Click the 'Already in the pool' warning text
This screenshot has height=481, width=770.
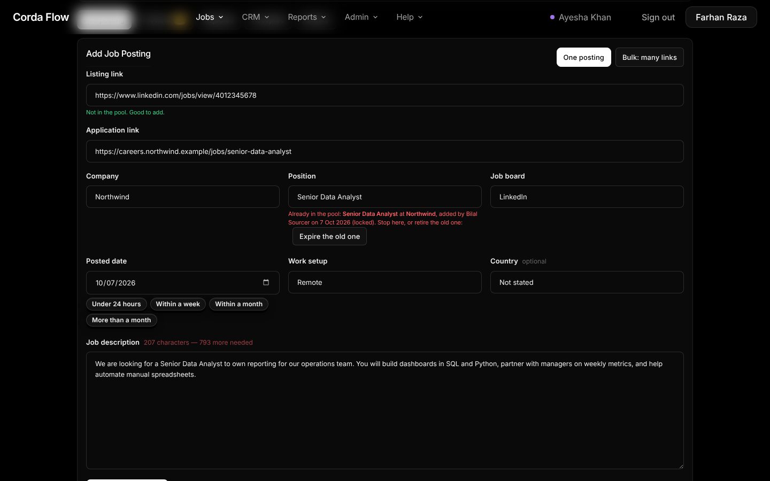click(383, 218)
